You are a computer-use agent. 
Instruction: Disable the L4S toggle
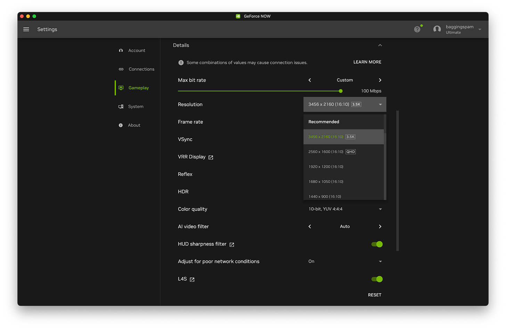377,279
